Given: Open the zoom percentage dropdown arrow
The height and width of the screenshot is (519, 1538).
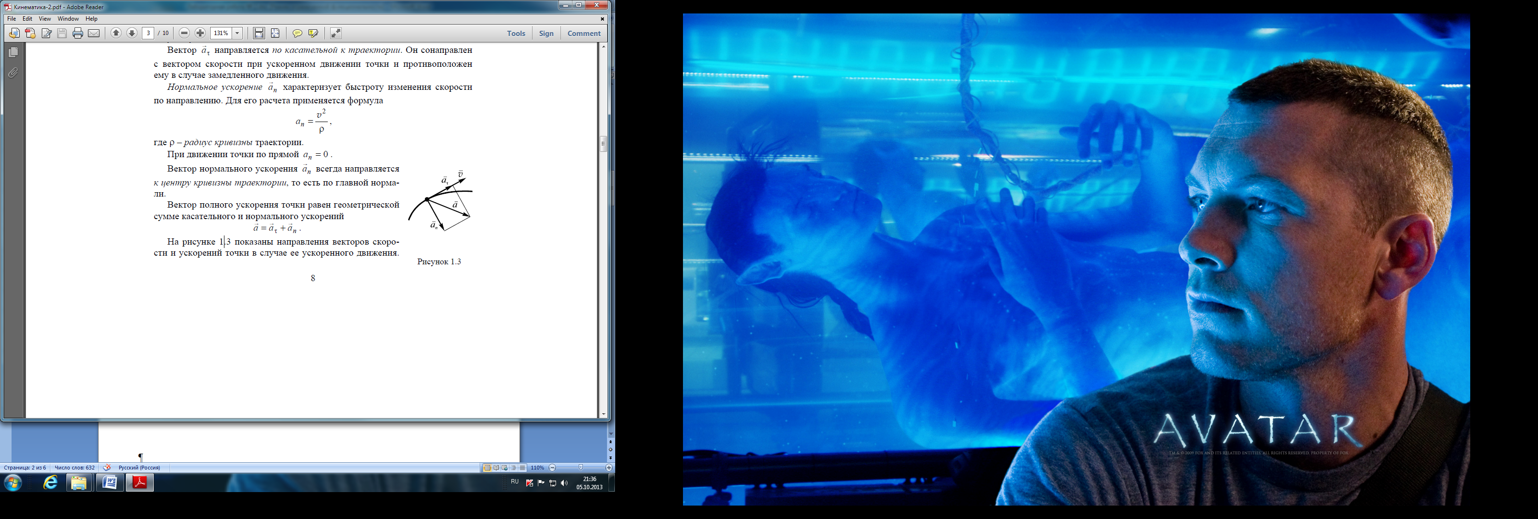Looking at the screenshot, I should coord(237,34).
